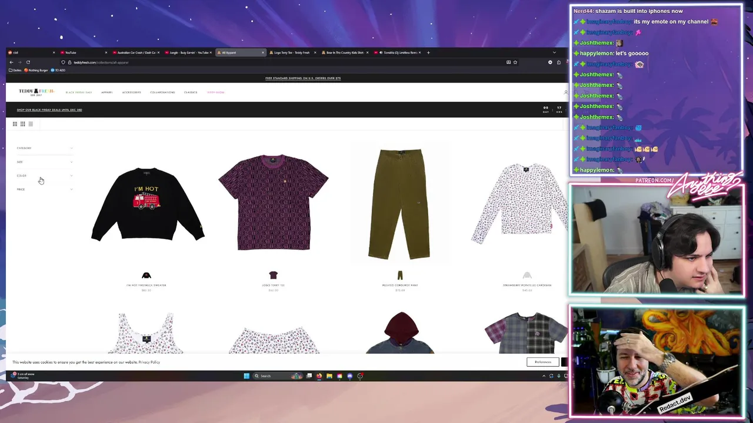Click the picture-in-picture icon in address bar
The width and height of the screenshot is (753, 423).
point(508,62)
